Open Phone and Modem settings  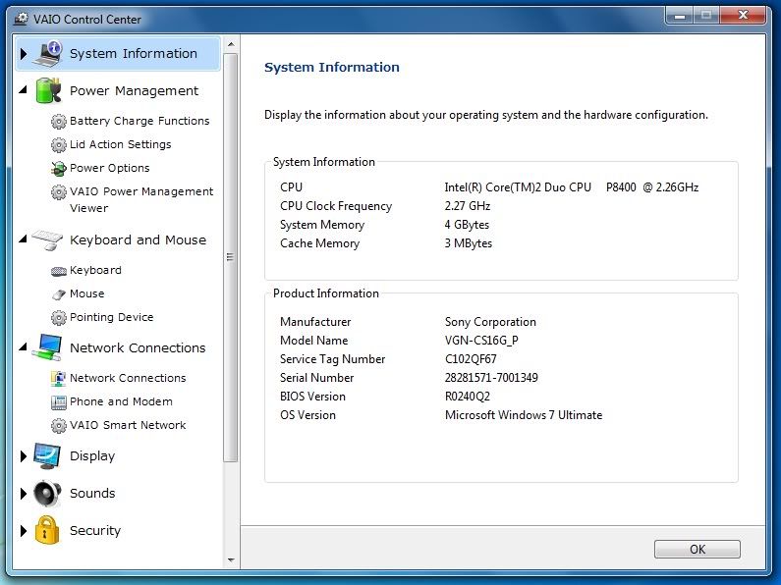[121, 401]
